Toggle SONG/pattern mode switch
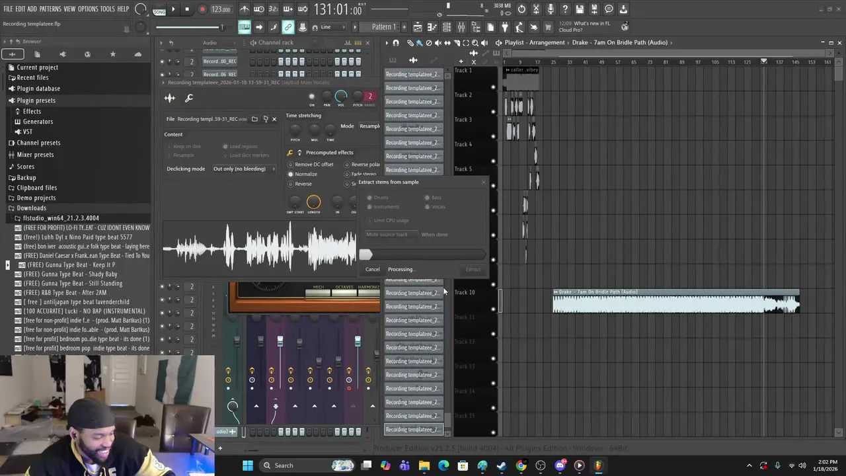Image resolution: width=846 pixels, height=476 pixels. pos(159,9)
